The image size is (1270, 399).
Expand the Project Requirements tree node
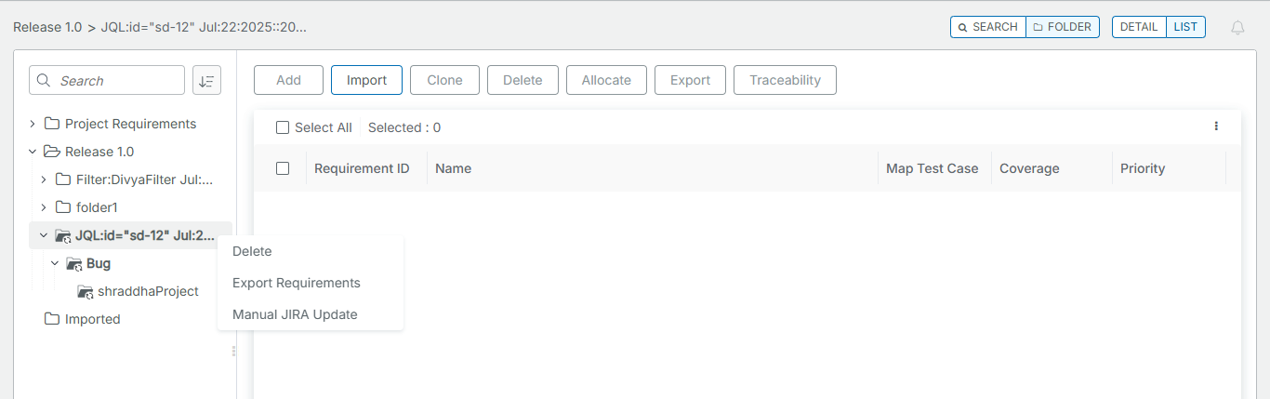[33, 124]
